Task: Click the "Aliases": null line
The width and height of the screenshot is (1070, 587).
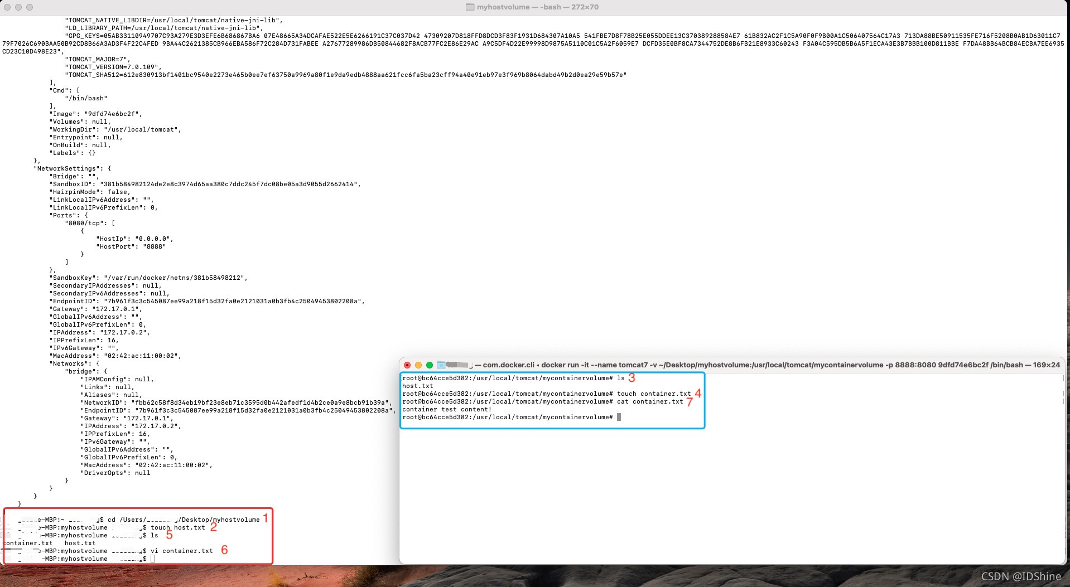Action: pyautogui.click(x=111, y=395)
